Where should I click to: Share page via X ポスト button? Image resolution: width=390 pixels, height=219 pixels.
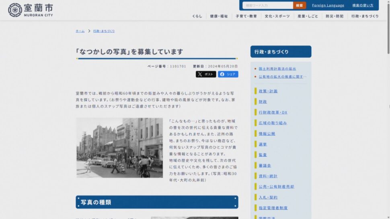tap(206, 74)
